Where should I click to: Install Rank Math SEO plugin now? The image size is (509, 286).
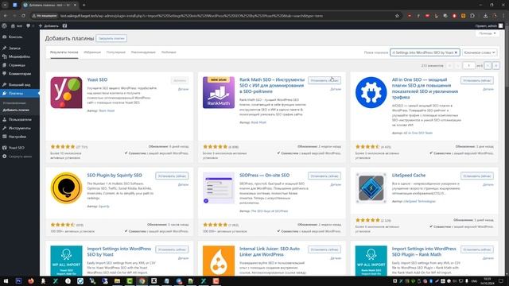tap(324, 80)
